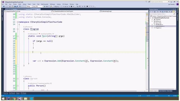
Task: Click the highlighted Preview Selected Items icon
Action: click(174, 12)
